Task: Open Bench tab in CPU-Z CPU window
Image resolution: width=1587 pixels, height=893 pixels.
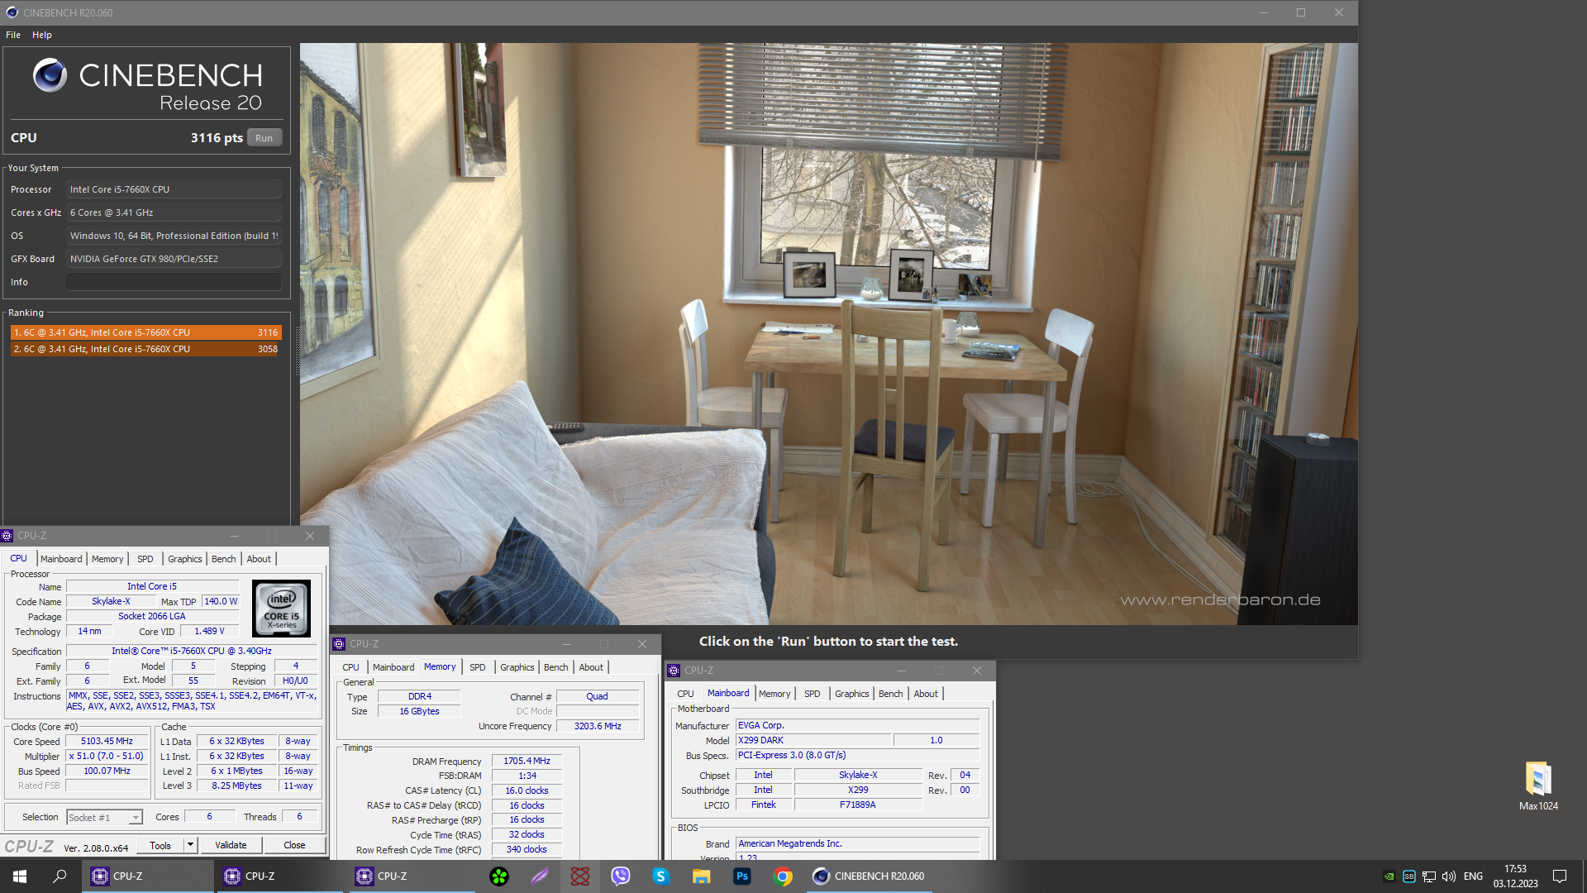Action: (x=224, y=559)
